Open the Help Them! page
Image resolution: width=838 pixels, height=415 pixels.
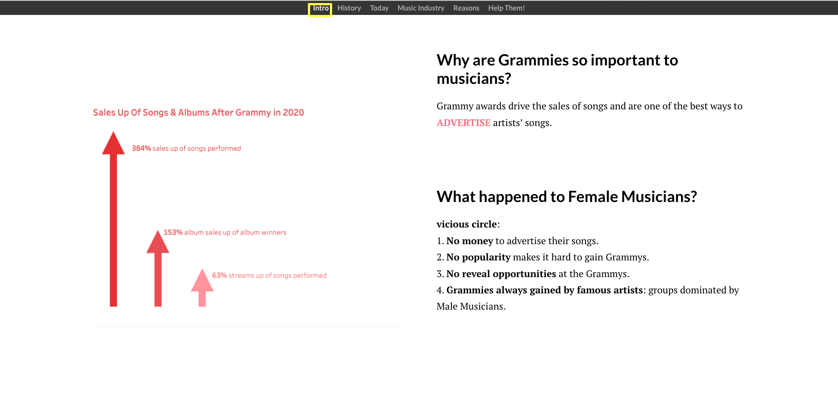coord(506,8)
